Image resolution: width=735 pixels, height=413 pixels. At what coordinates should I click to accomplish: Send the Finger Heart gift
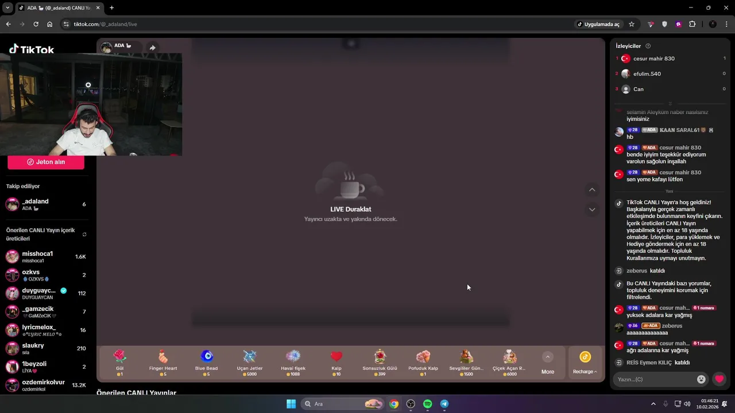pos(163,363)
